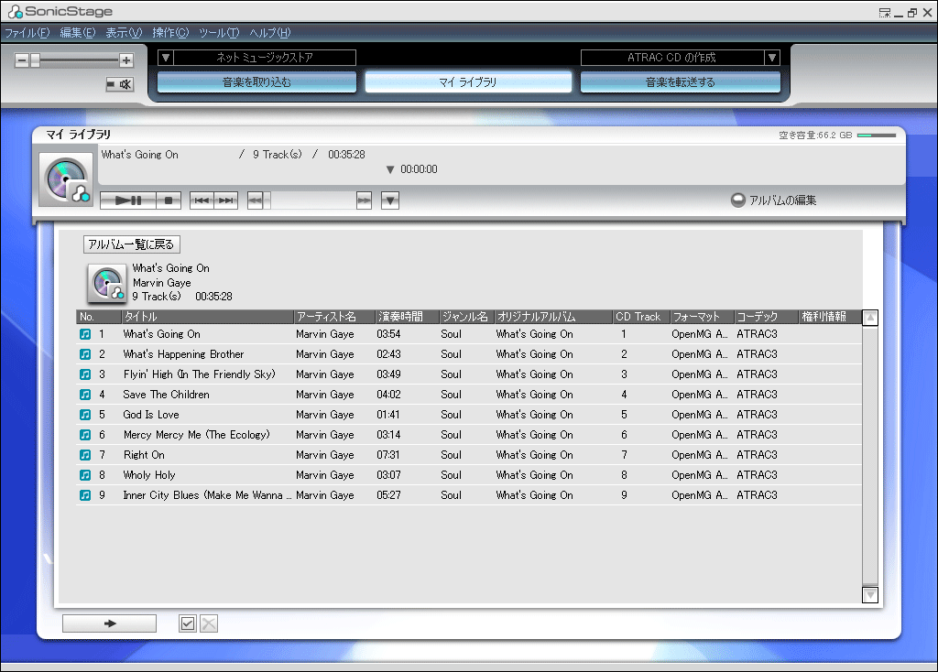This screenshot has width=938, height=672.
Task: Click music note icon for Flyin' High
Action: tap(85, 374)
